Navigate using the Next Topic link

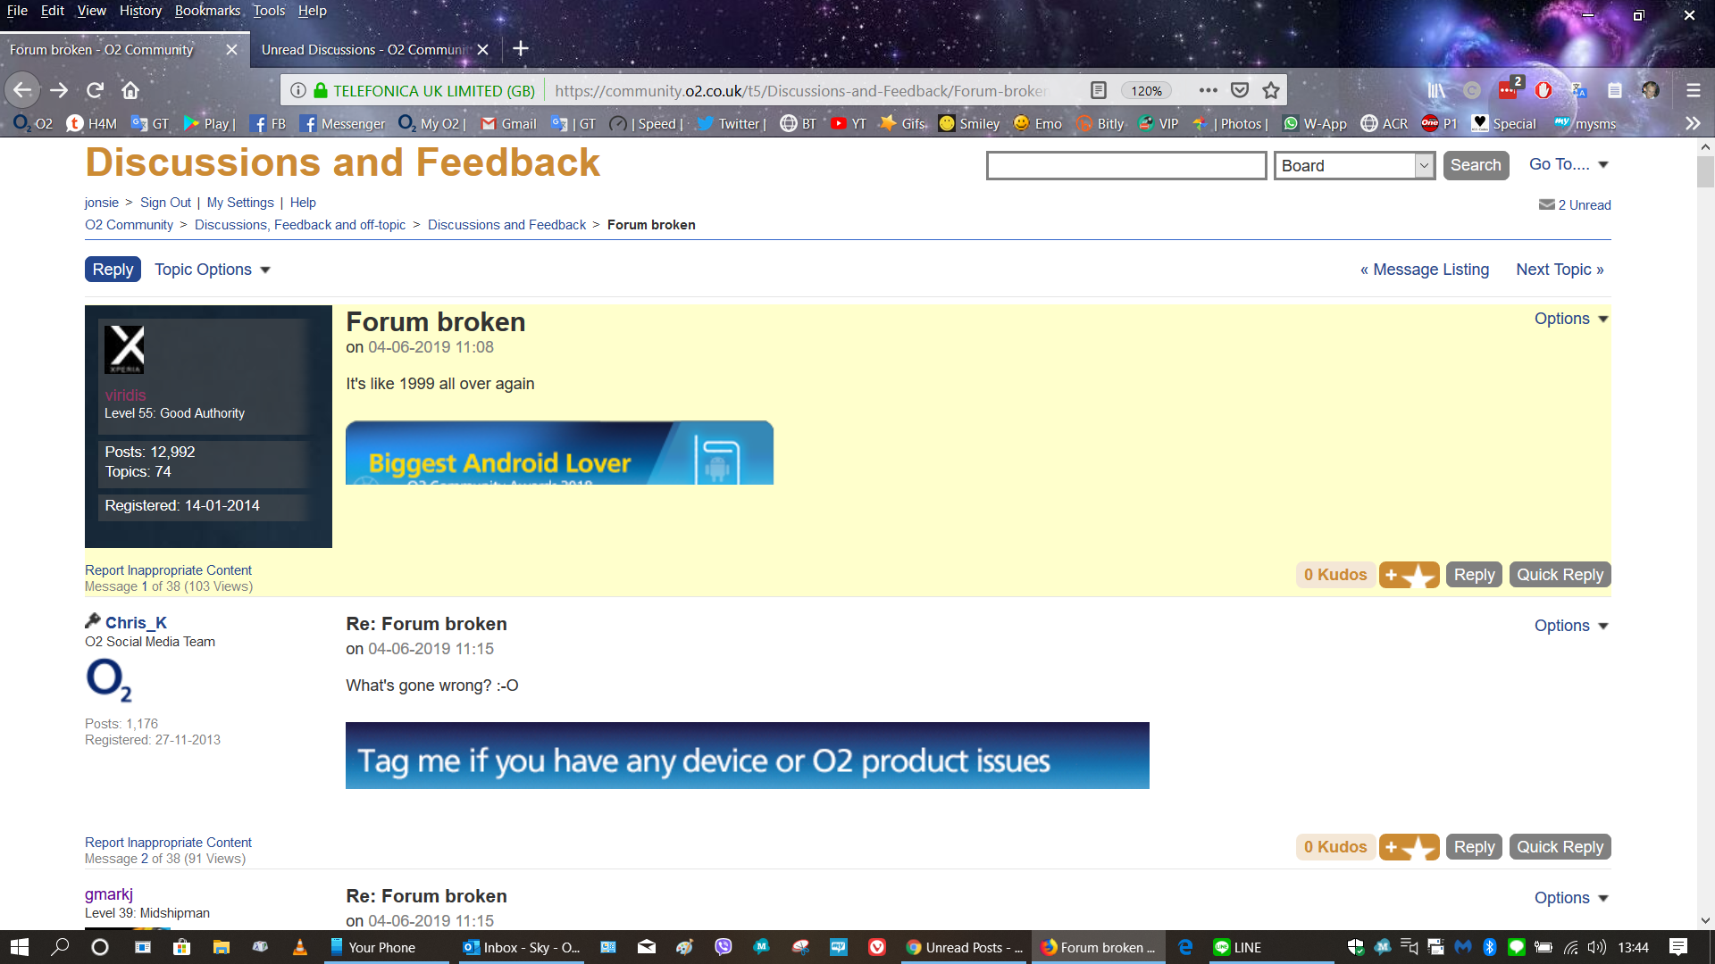pyautogui.click(x=1559, y=269)
